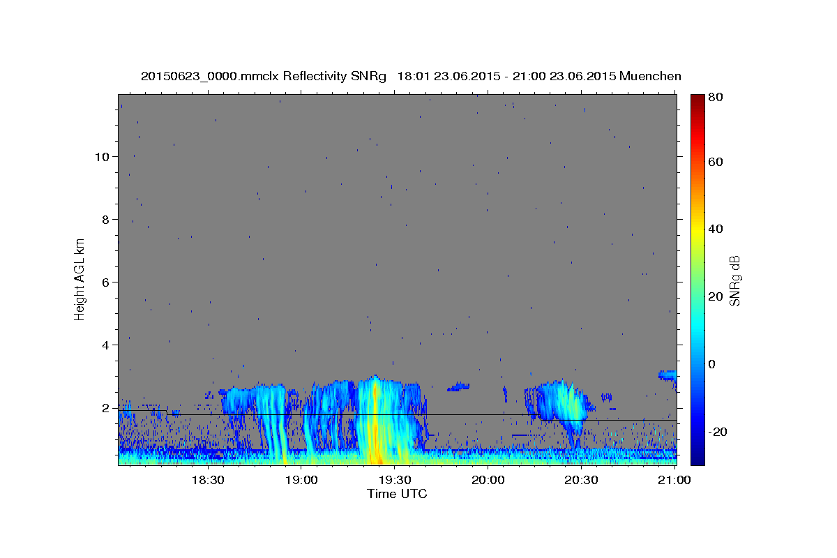Click the height tick label 6
The image size is (837, 558).
click(106, 282)
